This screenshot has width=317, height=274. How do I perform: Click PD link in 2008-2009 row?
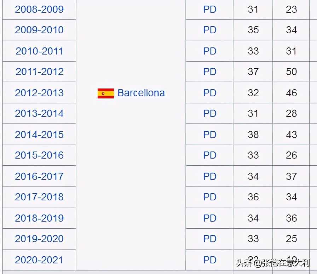pyautogui.click(x=210, y=9)
